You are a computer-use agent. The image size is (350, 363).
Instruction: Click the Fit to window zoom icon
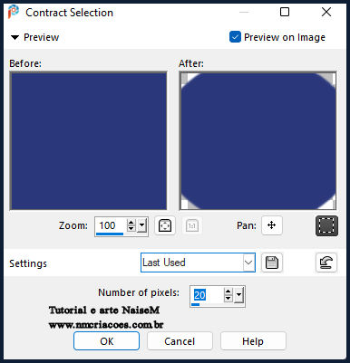click(165, 225)
